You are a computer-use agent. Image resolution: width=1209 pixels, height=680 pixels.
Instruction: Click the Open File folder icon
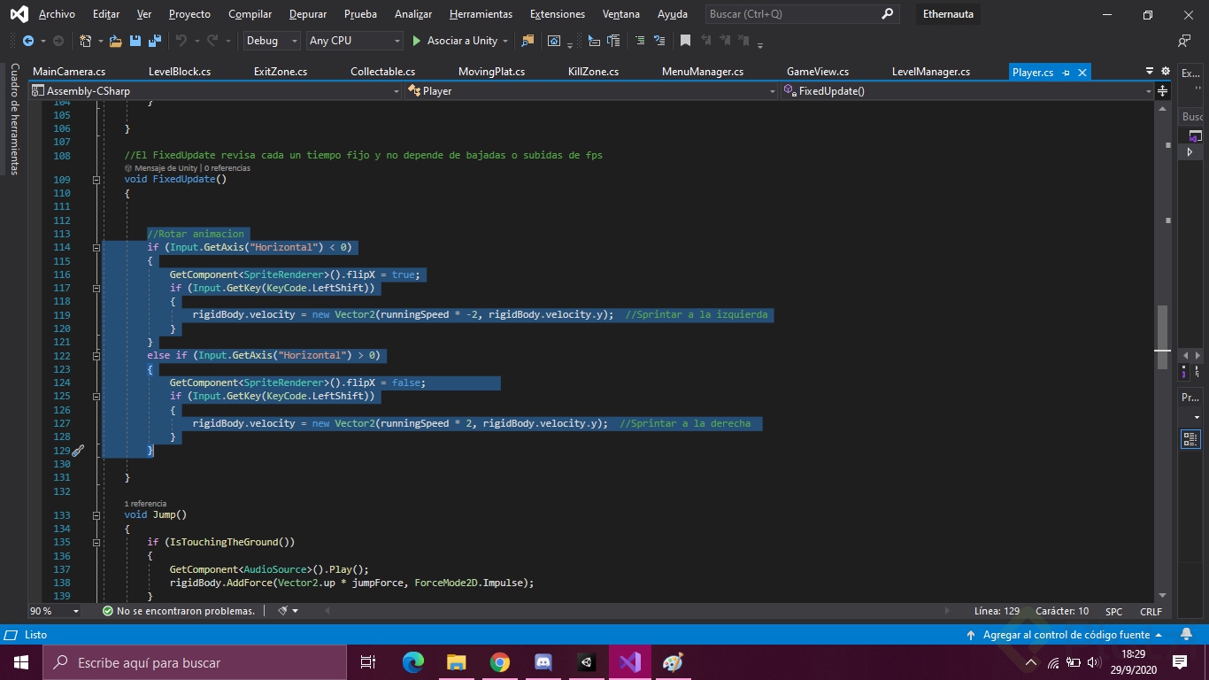click(x=116, y=41)
